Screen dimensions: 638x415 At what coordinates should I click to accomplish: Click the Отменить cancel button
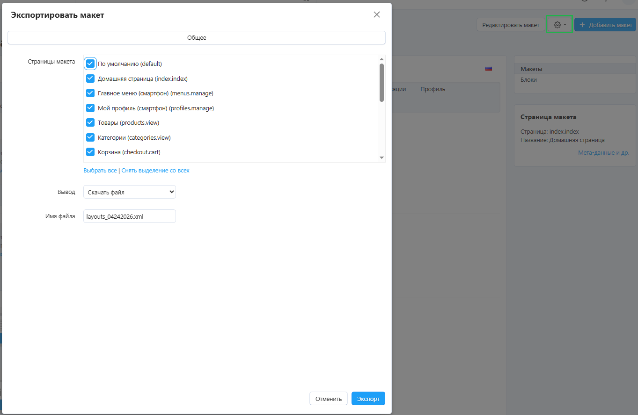point(329,399)
